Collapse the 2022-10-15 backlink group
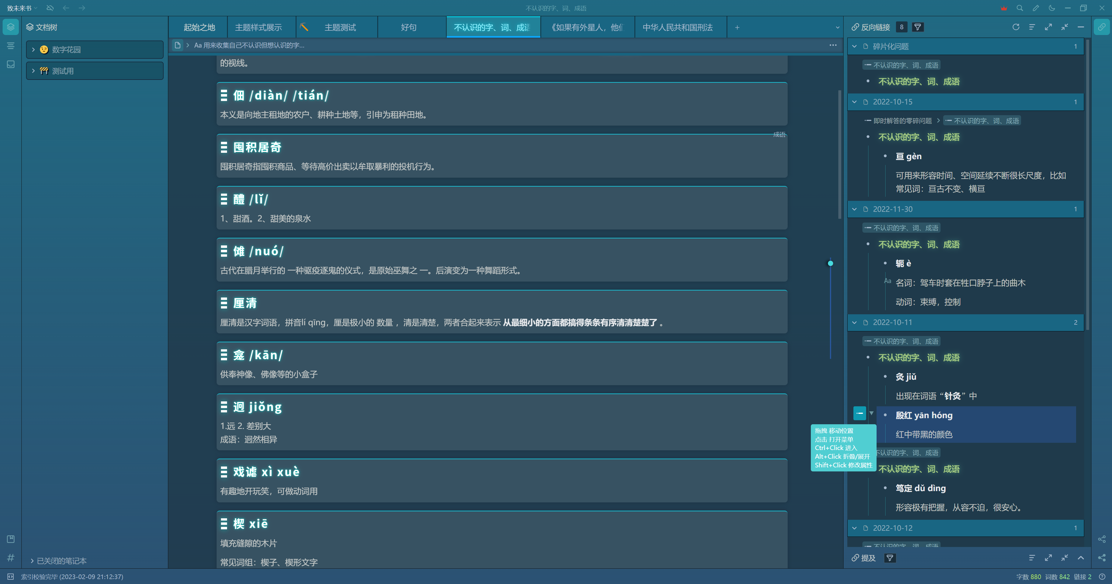The image size is (1112, 584). coord(854,102)
